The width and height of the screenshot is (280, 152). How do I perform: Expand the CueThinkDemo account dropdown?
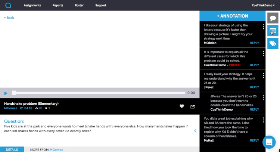263,5
